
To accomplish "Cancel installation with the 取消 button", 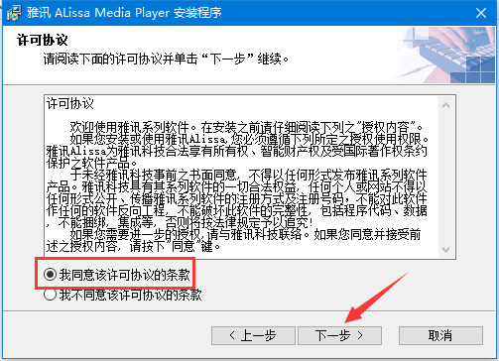I will (440, 336).
